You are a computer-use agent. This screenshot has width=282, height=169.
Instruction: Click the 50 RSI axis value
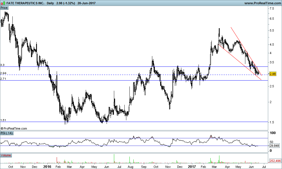tap(271, 142)
